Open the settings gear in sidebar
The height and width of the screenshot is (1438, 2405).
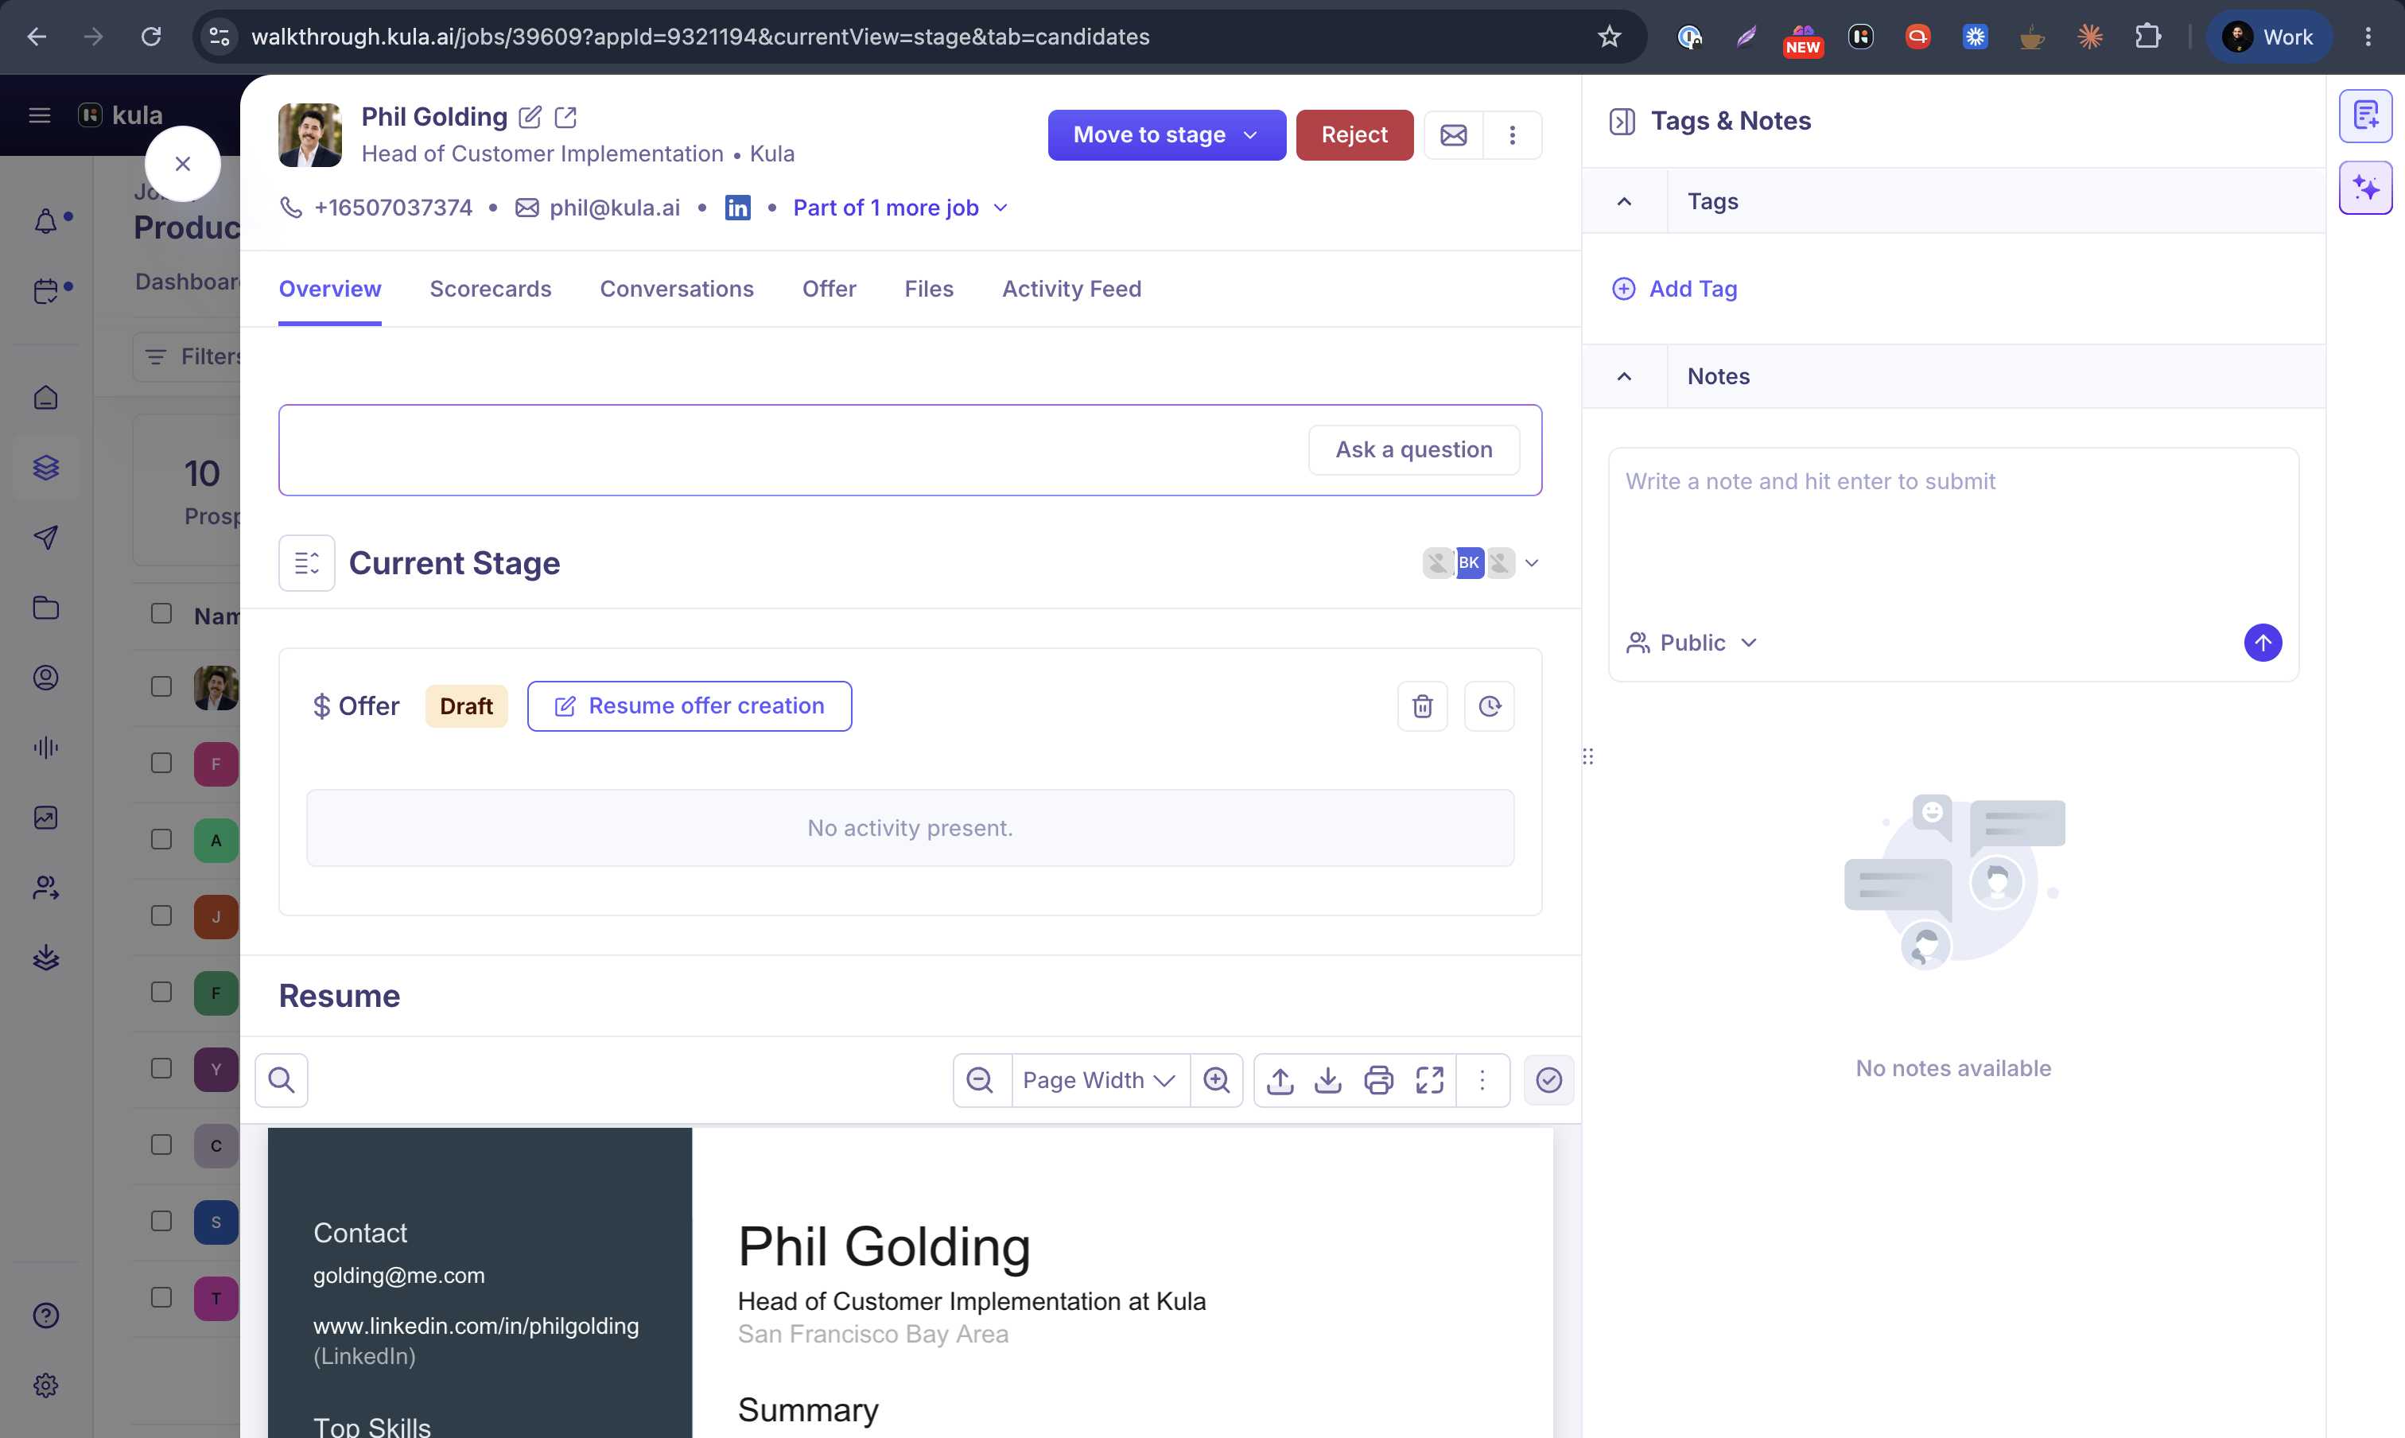coord(45,1386)
